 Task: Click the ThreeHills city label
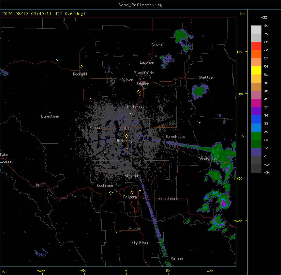[x=175, y=137]
